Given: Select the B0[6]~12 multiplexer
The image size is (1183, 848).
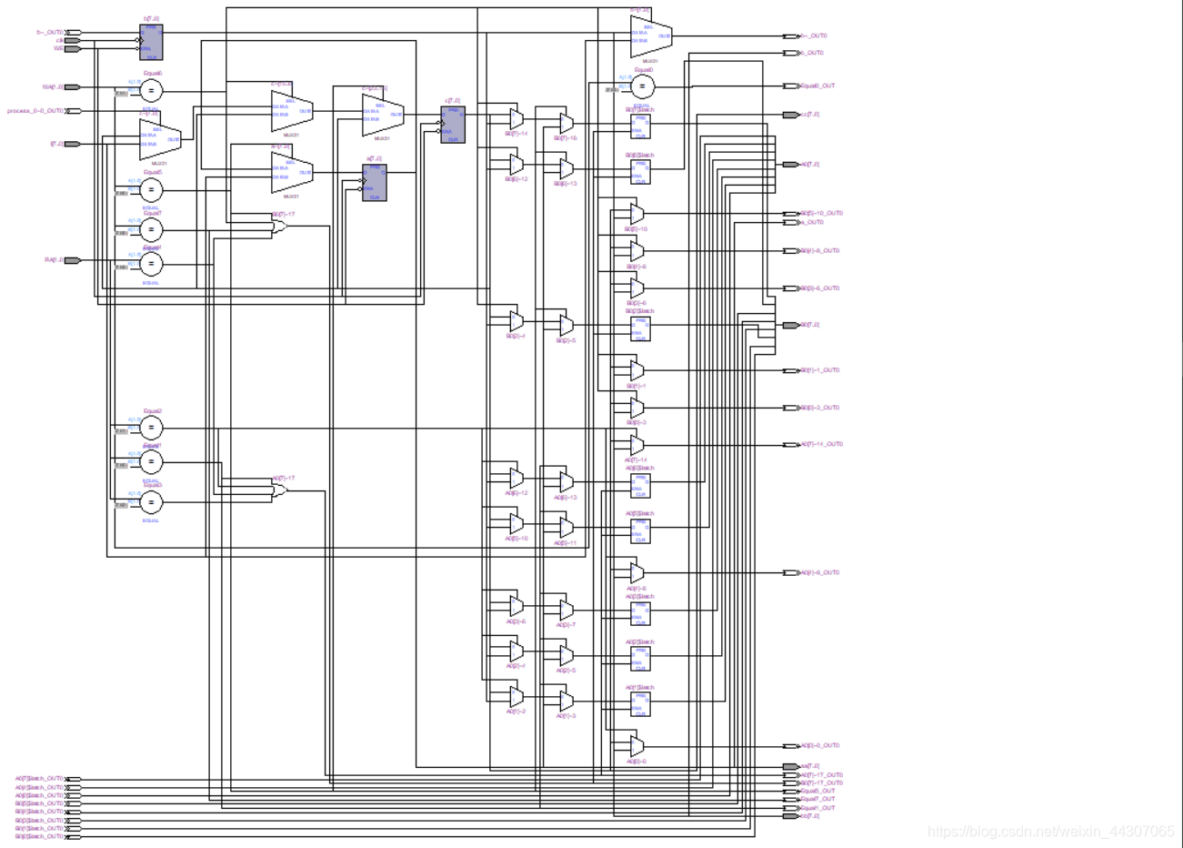Looking at the screenshot, I should pos(516,164).
